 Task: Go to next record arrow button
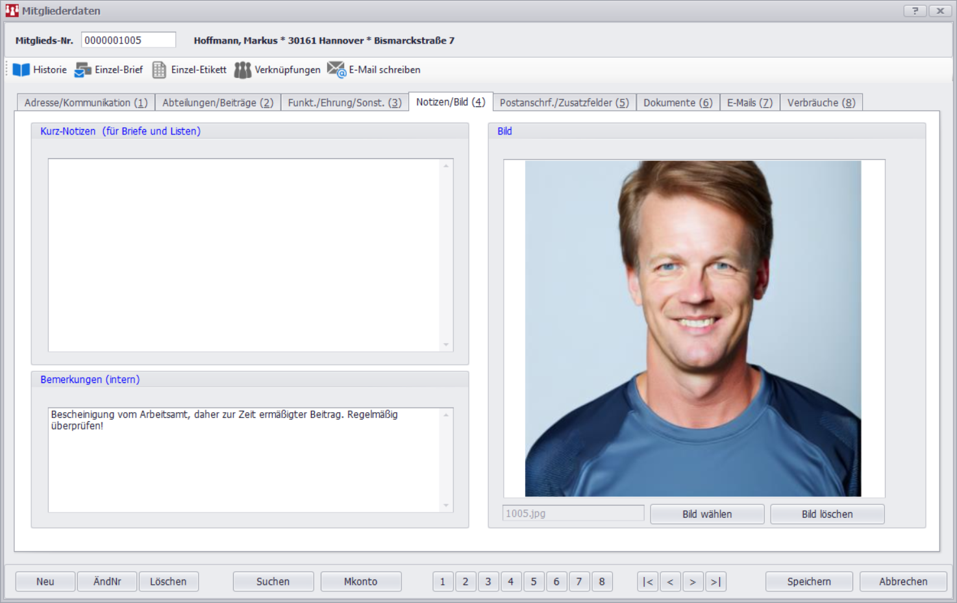coord(693,582)
